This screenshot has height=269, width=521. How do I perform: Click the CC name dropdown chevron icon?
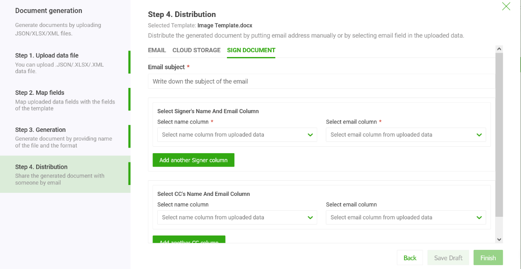[310, 218]
